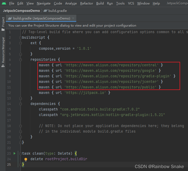Run the clean task gutter arrow
The image size is (188, 171).
pyautogui.click(x=14, y=153)
